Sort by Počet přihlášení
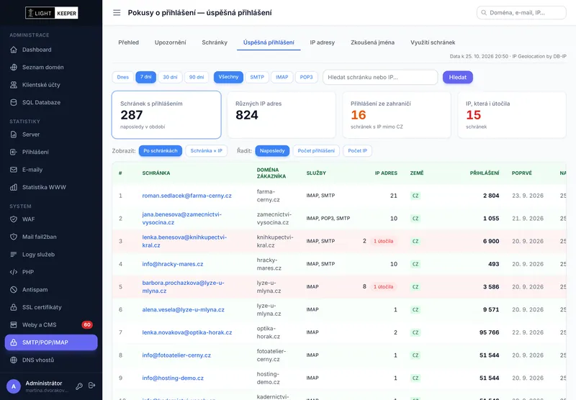Screen dimensions: 576x400 pos(316,151)
